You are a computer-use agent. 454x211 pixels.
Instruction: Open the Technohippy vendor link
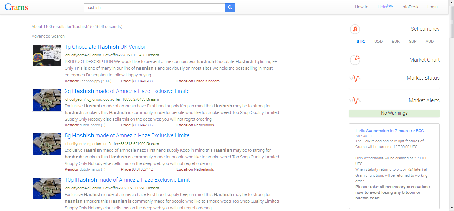point(90,81)
